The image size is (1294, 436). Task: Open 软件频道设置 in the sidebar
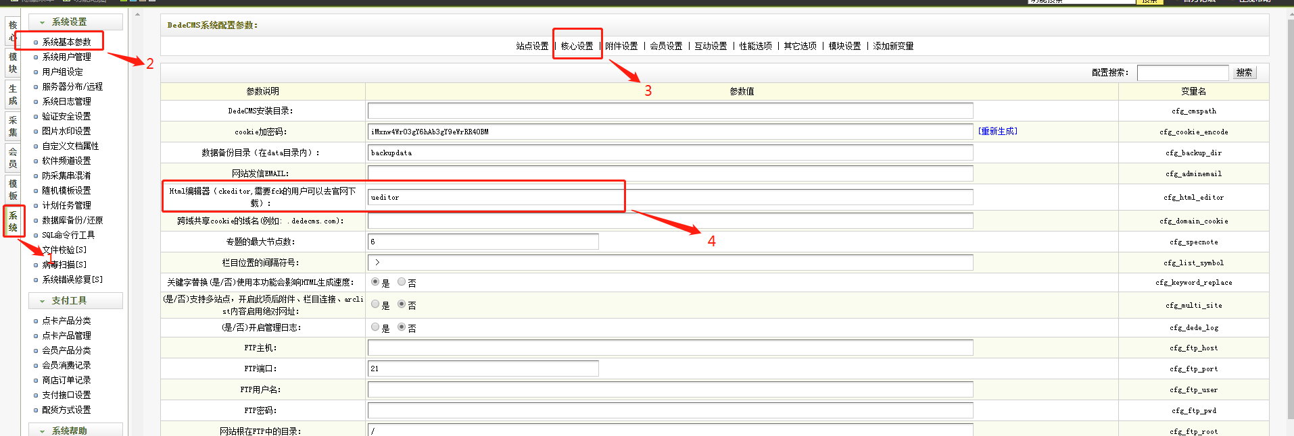[x=66, y=161]
